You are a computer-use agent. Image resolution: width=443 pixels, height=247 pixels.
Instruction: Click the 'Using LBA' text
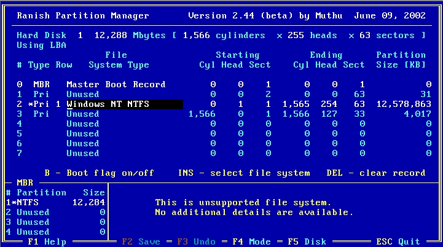42,45
